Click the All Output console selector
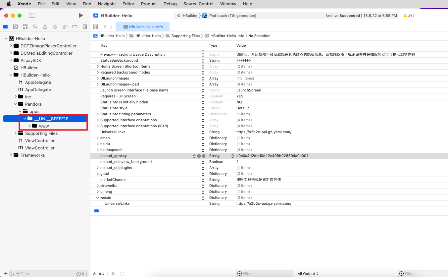 308,274
